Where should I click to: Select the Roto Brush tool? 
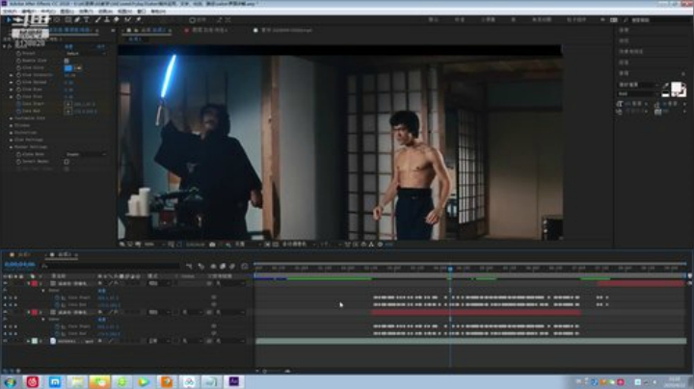pyautogui.click(x=128, y=20)
